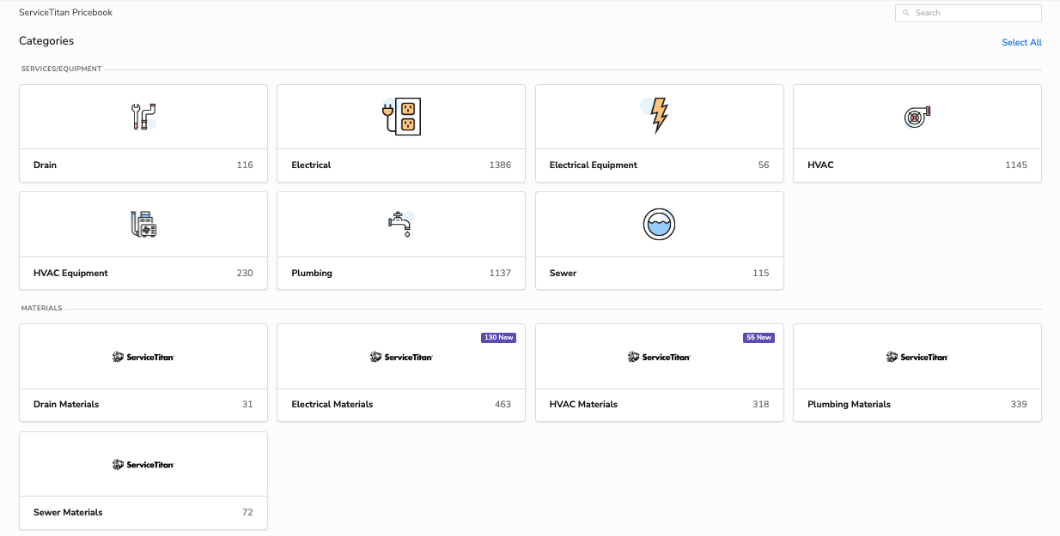Open the Plumbing Materials category card

[x=917, y=373]
